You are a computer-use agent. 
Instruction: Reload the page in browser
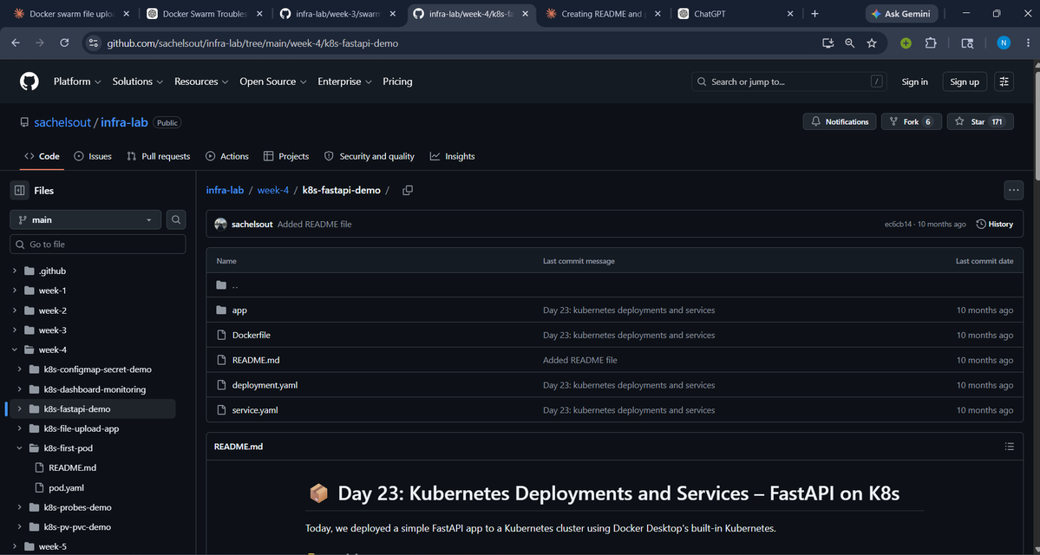64,42
